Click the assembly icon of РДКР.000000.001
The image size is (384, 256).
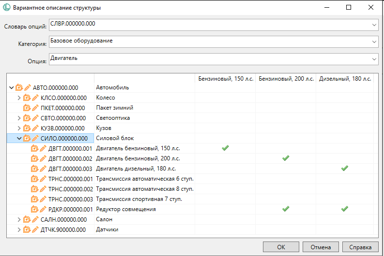tap(35, 209)
